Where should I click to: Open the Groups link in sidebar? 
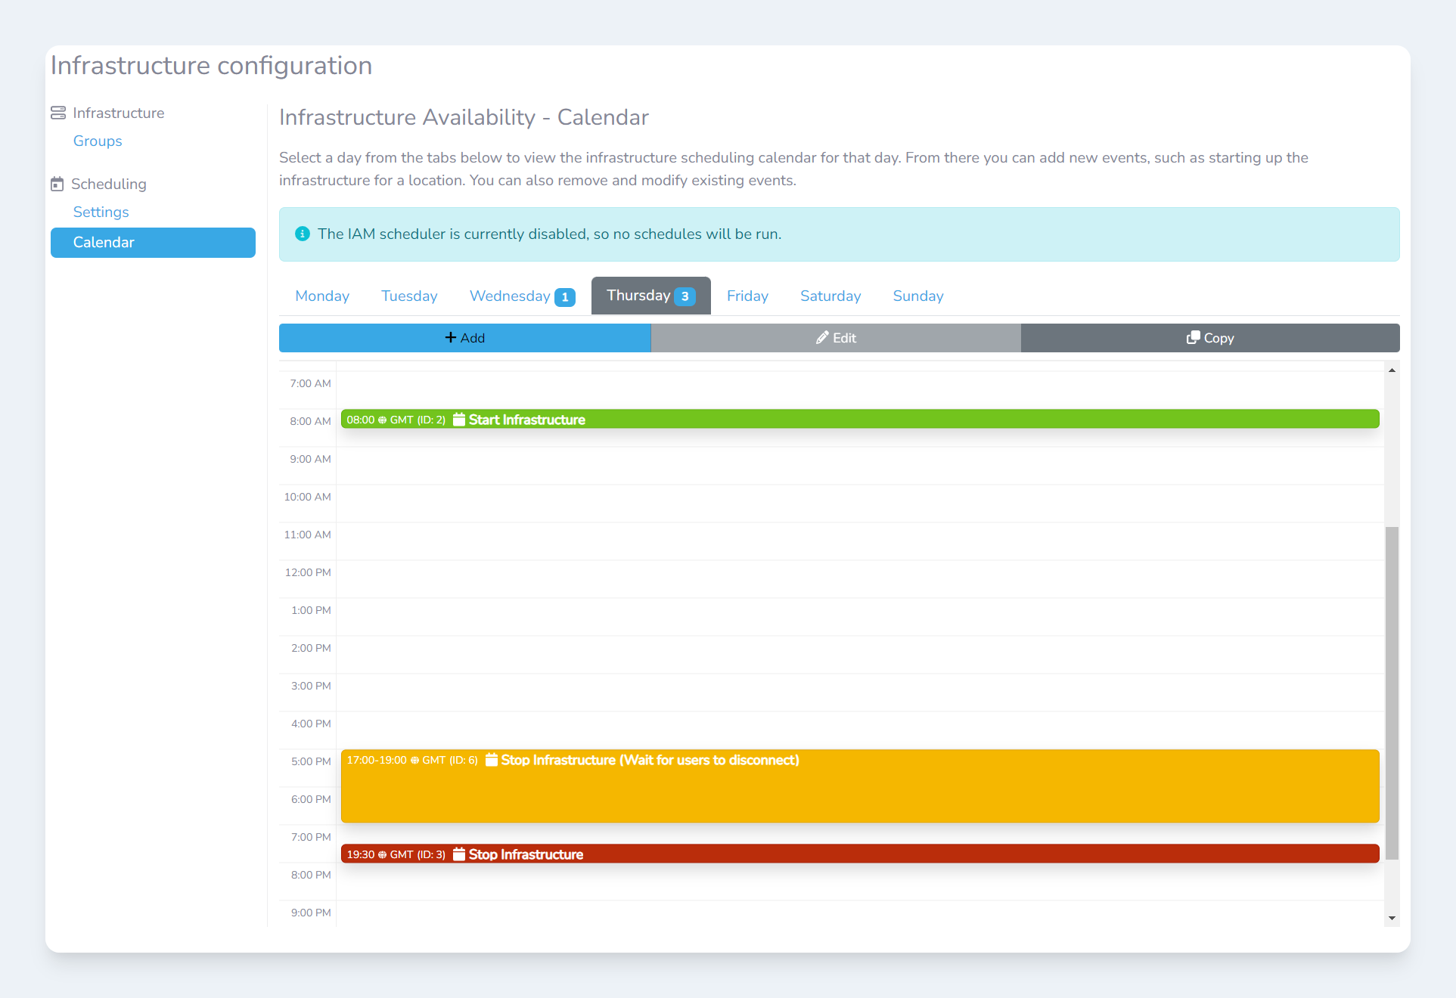tap(98, 141)
